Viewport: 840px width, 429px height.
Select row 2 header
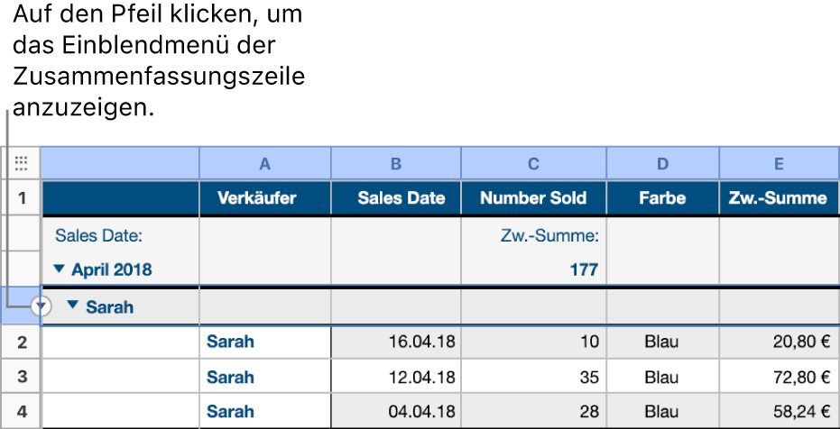(x=22, y=342)
